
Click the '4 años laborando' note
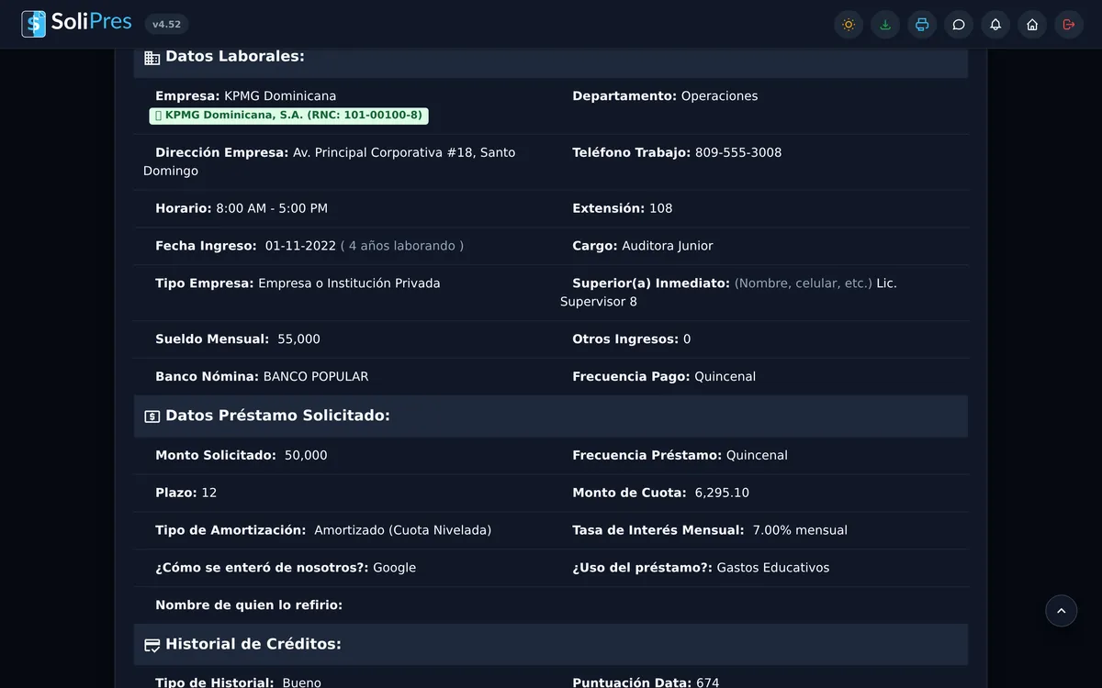point(402,247)
